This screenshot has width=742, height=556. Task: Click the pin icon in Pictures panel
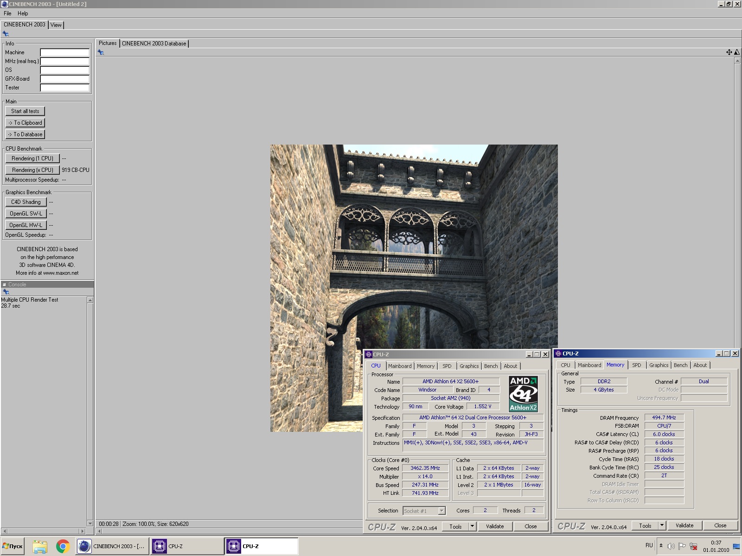[x=101, y=52]
